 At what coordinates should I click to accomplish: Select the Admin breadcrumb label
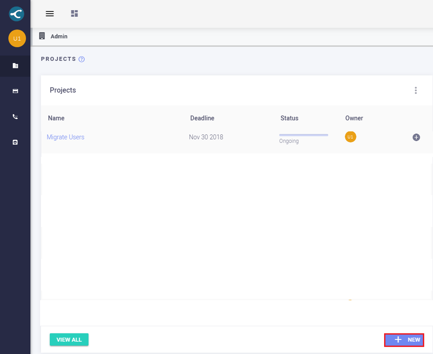coord(59,37)
